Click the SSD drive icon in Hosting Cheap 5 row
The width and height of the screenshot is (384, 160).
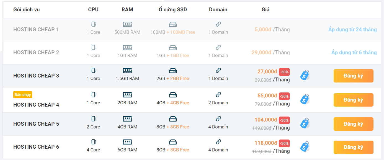[173, 119]
